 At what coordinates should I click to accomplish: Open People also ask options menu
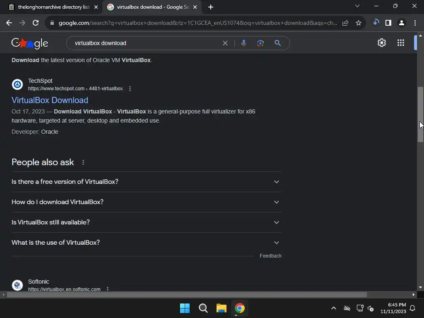pyautogui.click(x=83, y=162)
